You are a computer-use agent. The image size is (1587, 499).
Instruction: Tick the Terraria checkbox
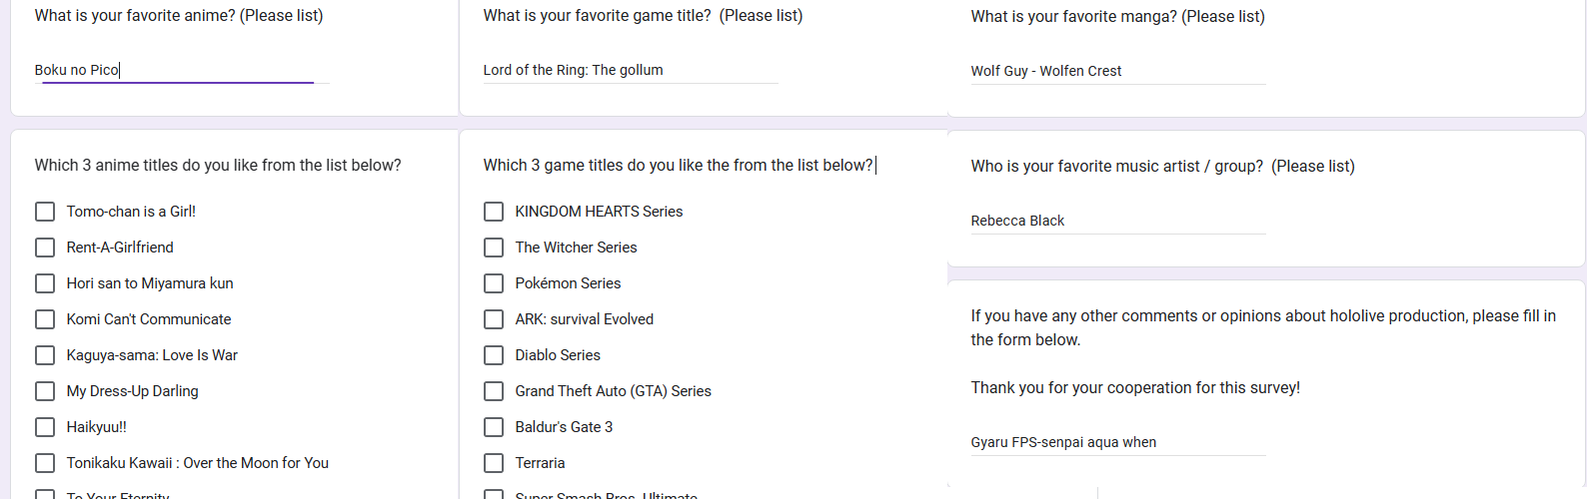pos(494,463)
